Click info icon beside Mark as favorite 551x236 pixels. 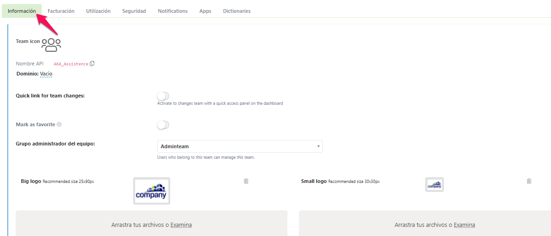click(59, 124)
